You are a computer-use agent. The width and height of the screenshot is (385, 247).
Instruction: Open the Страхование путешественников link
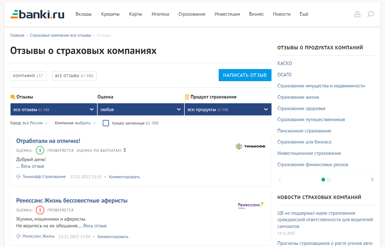pos(311,120)
